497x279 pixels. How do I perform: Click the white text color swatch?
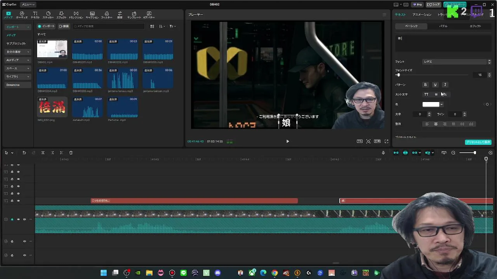[431, 104]
